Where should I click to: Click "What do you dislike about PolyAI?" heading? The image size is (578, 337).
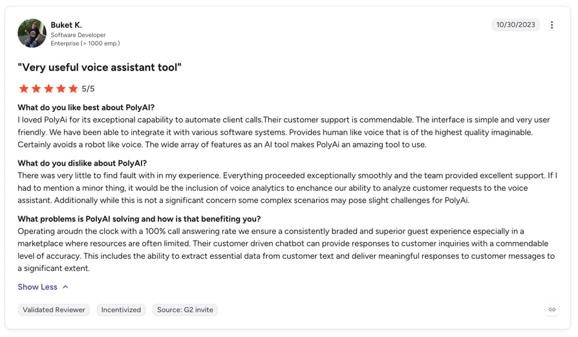click(82, 163)
